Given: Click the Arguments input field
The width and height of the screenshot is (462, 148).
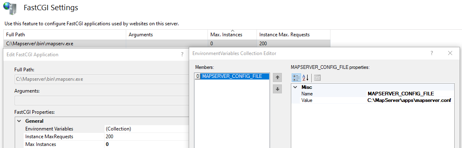Looking at the screenshot, I should (102, 100).
